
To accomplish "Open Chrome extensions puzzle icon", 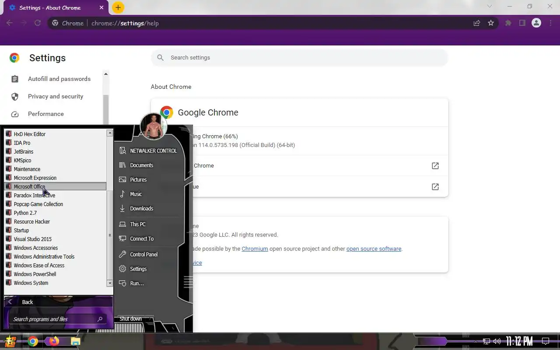I will click(508, 23).
